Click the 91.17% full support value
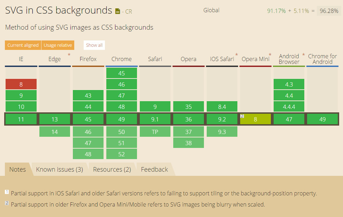 coord(276,11)
